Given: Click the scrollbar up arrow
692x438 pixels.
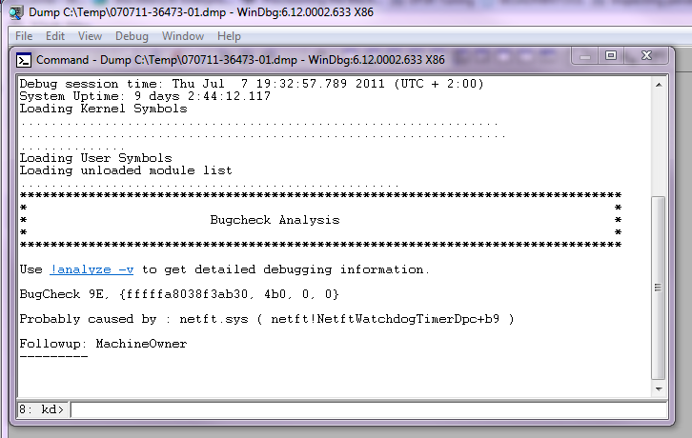Looking at the screenshot, I should click(x=659, y=85).
